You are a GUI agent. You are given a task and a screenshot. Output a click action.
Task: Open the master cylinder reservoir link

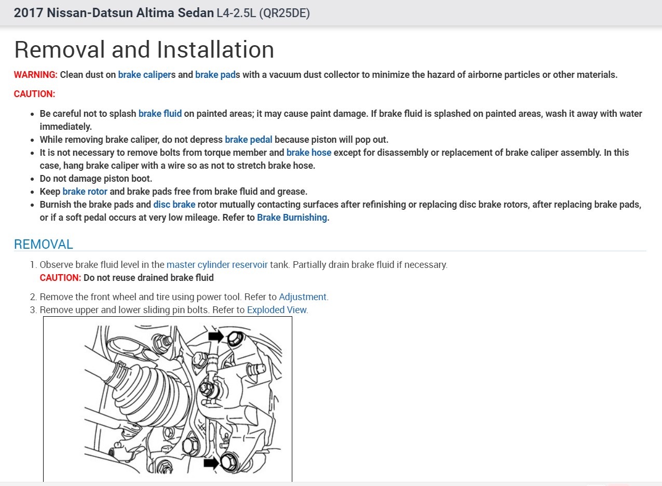coord(217,264)
